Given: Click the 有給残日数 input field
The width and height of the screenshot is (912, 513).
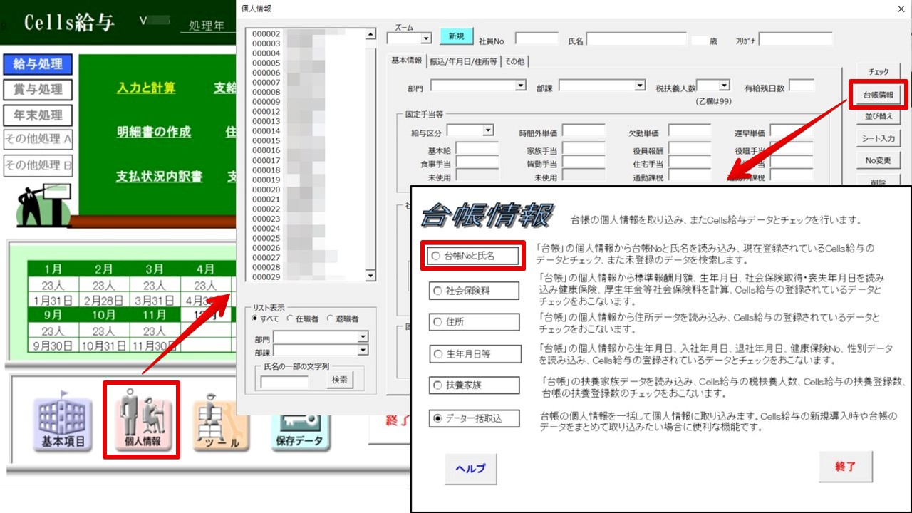Looking at the screenshot, I should pyautogui.click(x=802, y=87).
